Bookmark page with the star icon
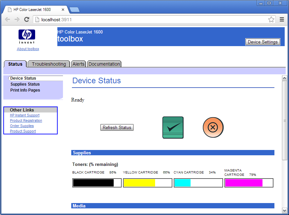The height and width of the screenshot is (215, 289). (x=271, y=20)
